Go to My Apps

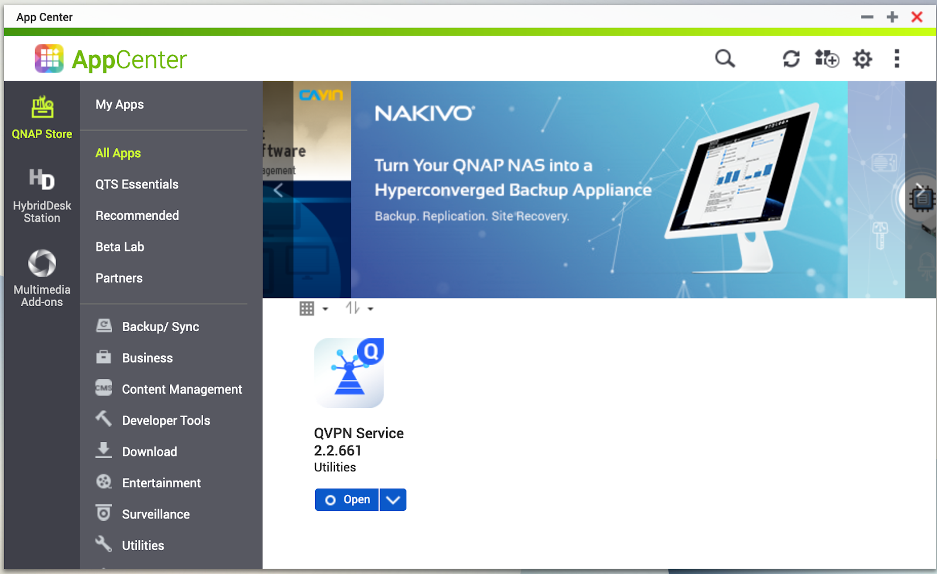coord(119,105)
